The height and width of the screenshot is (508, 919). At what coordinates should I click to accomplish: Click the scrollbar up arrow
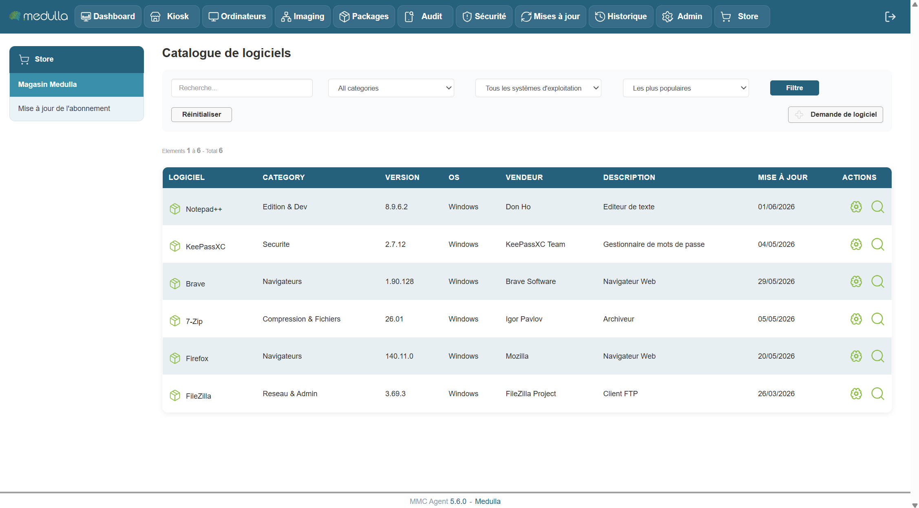[x=915, y=4]
